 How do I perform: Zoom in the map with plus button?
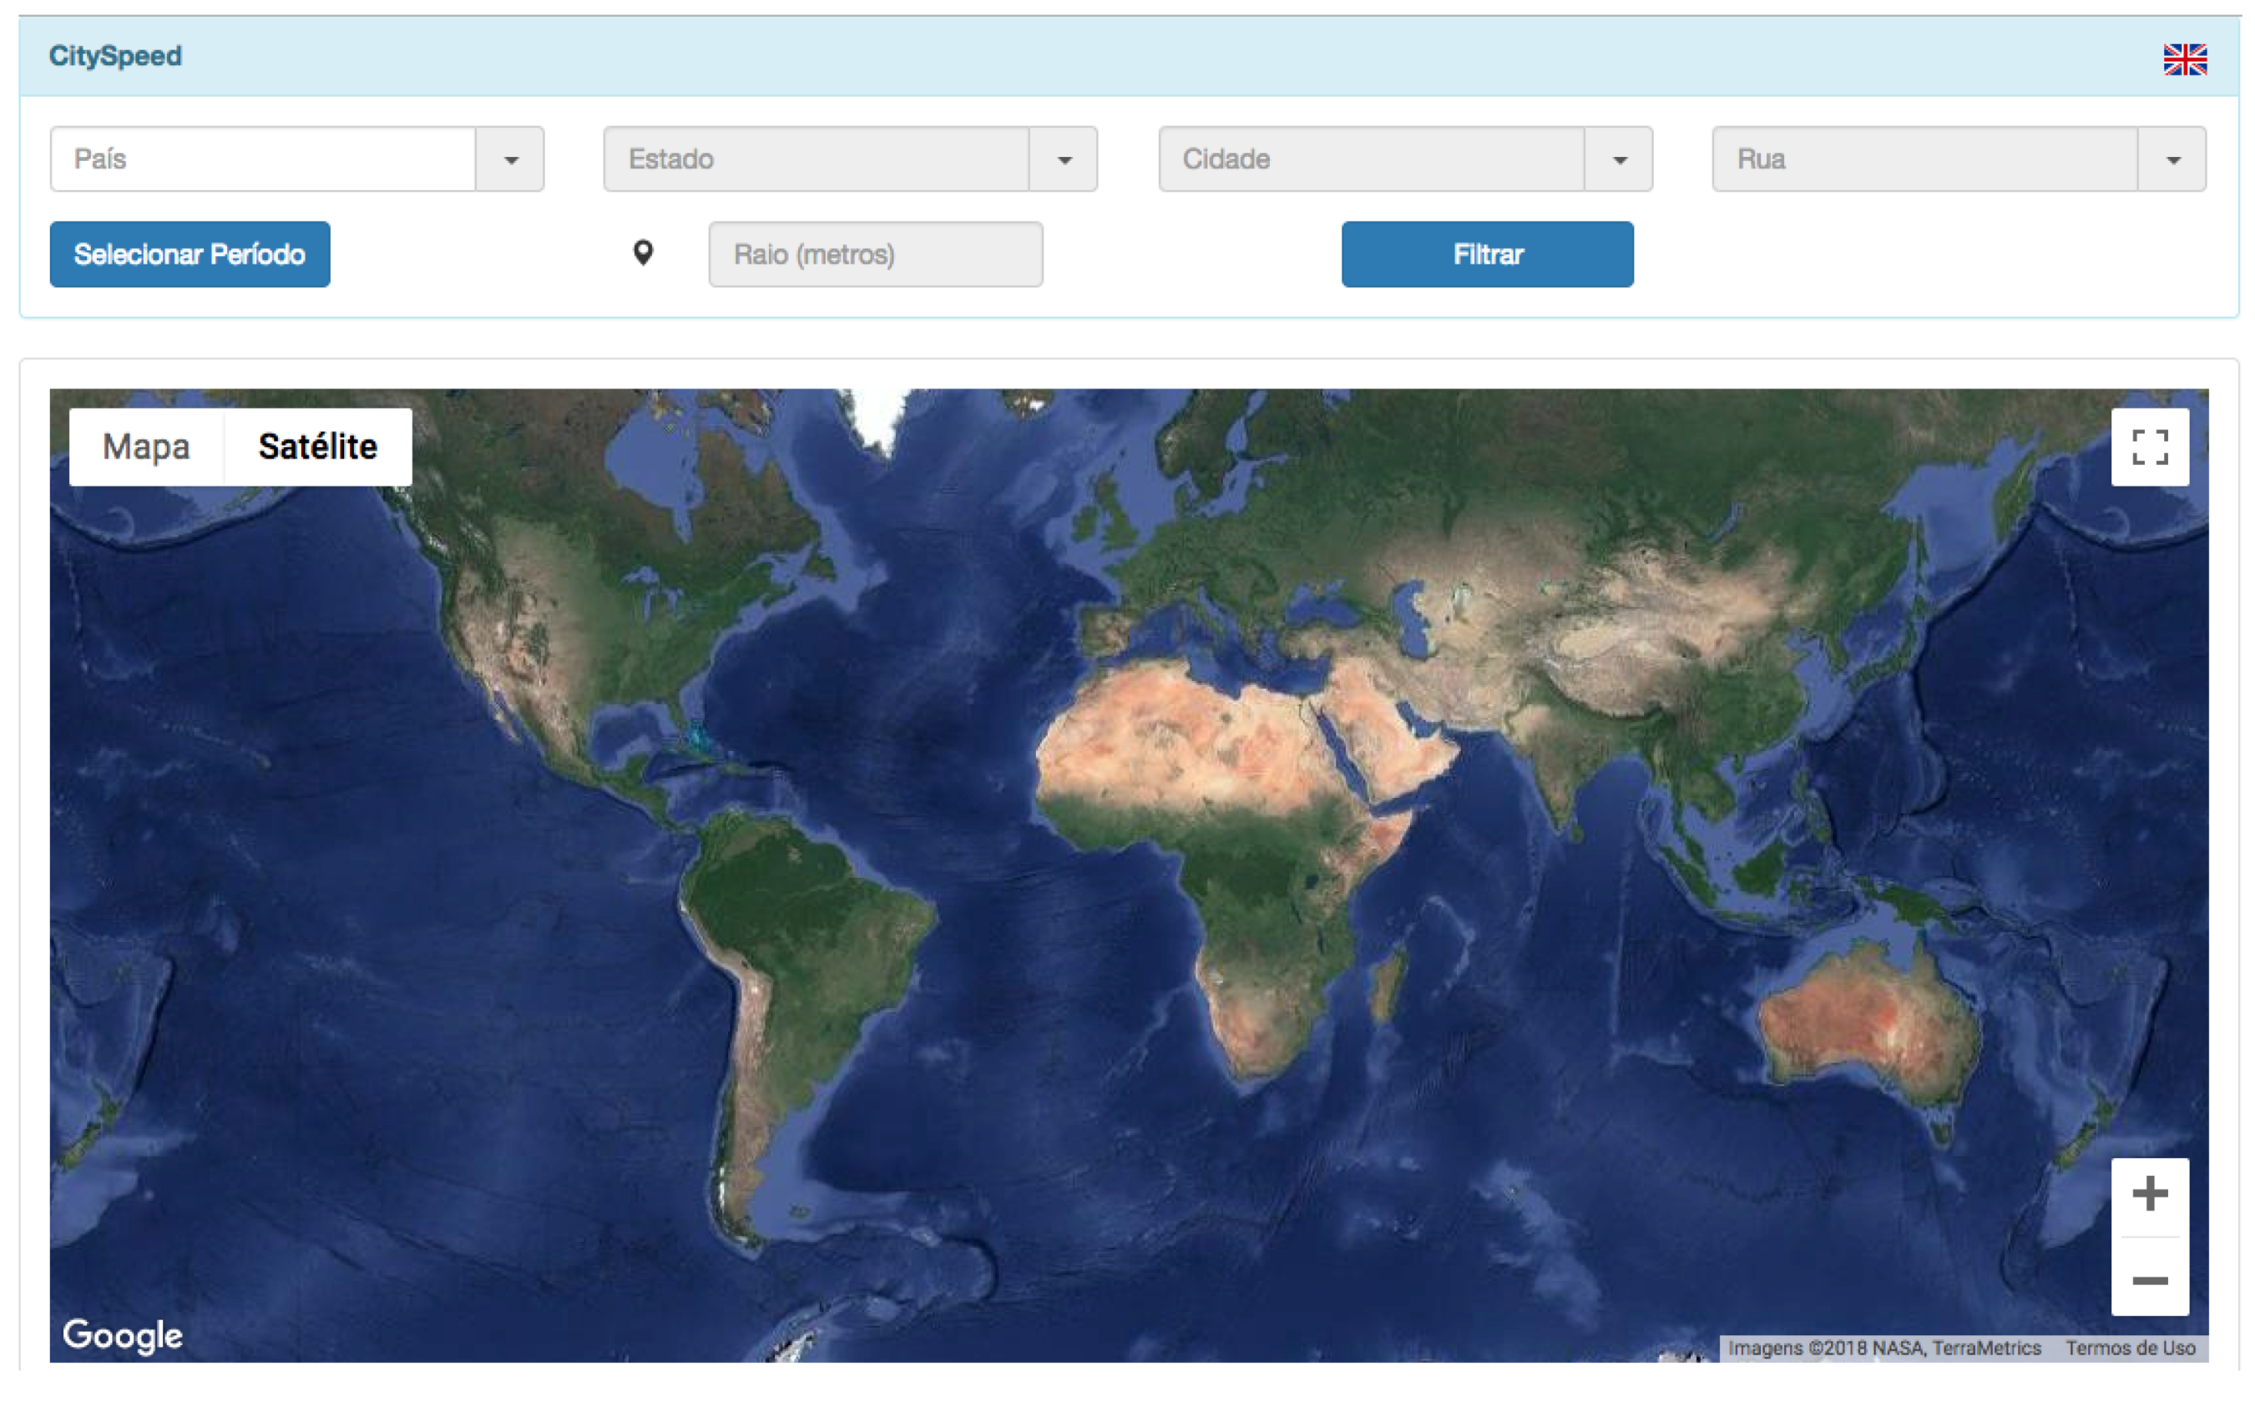tap(2149, 1194)
